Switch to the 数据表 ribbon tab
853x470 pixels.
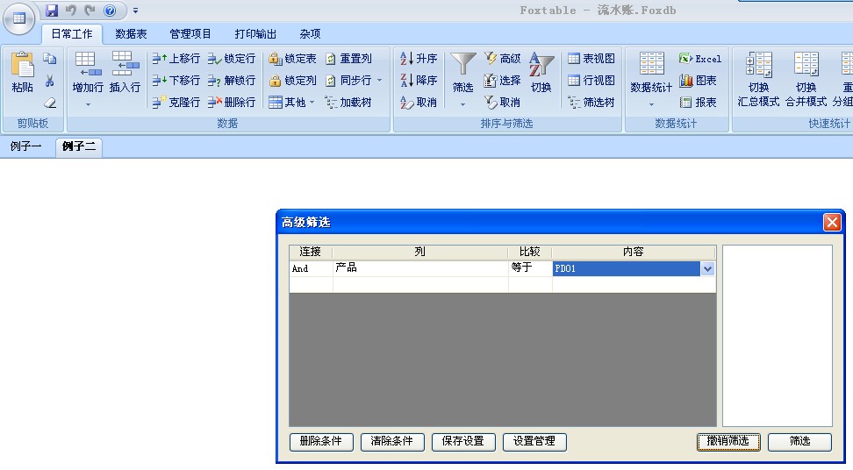tap(131, 34)
